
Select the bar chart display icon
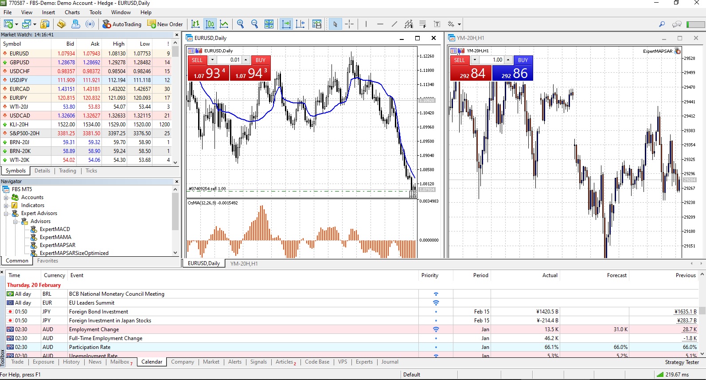tap(195, 24)
